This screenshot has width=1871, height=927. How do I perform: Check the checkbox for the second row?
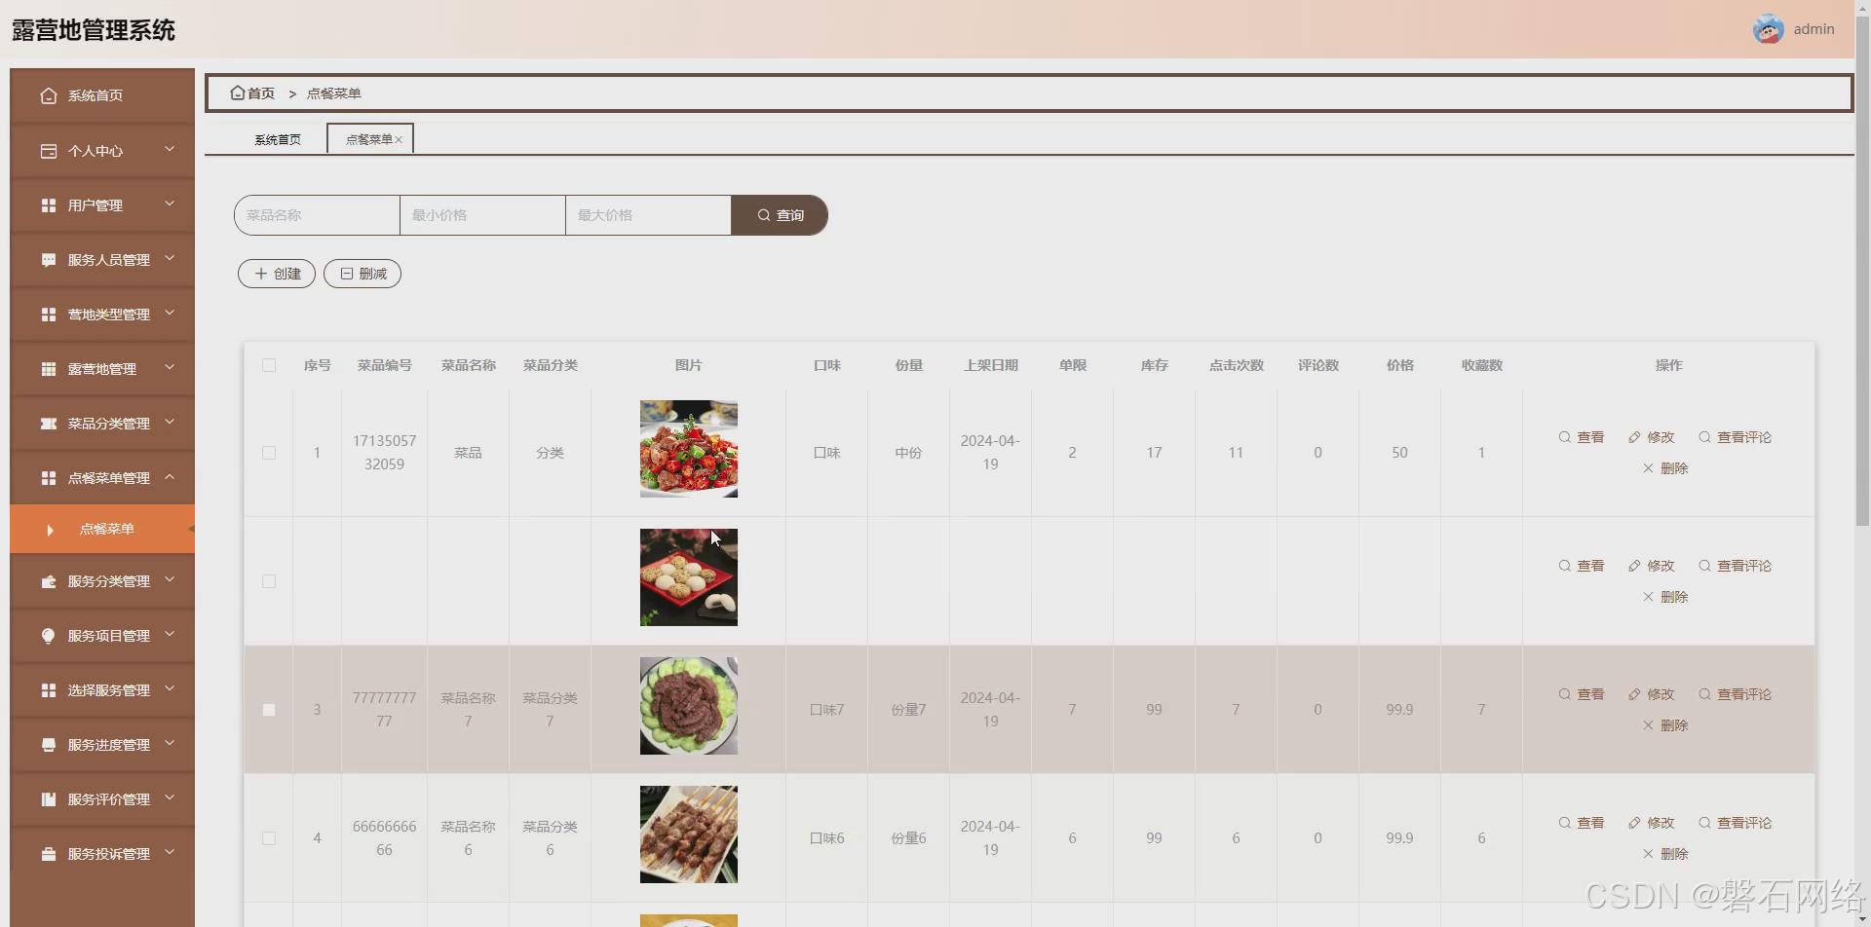pyautogui.click(x=269, y=581)
